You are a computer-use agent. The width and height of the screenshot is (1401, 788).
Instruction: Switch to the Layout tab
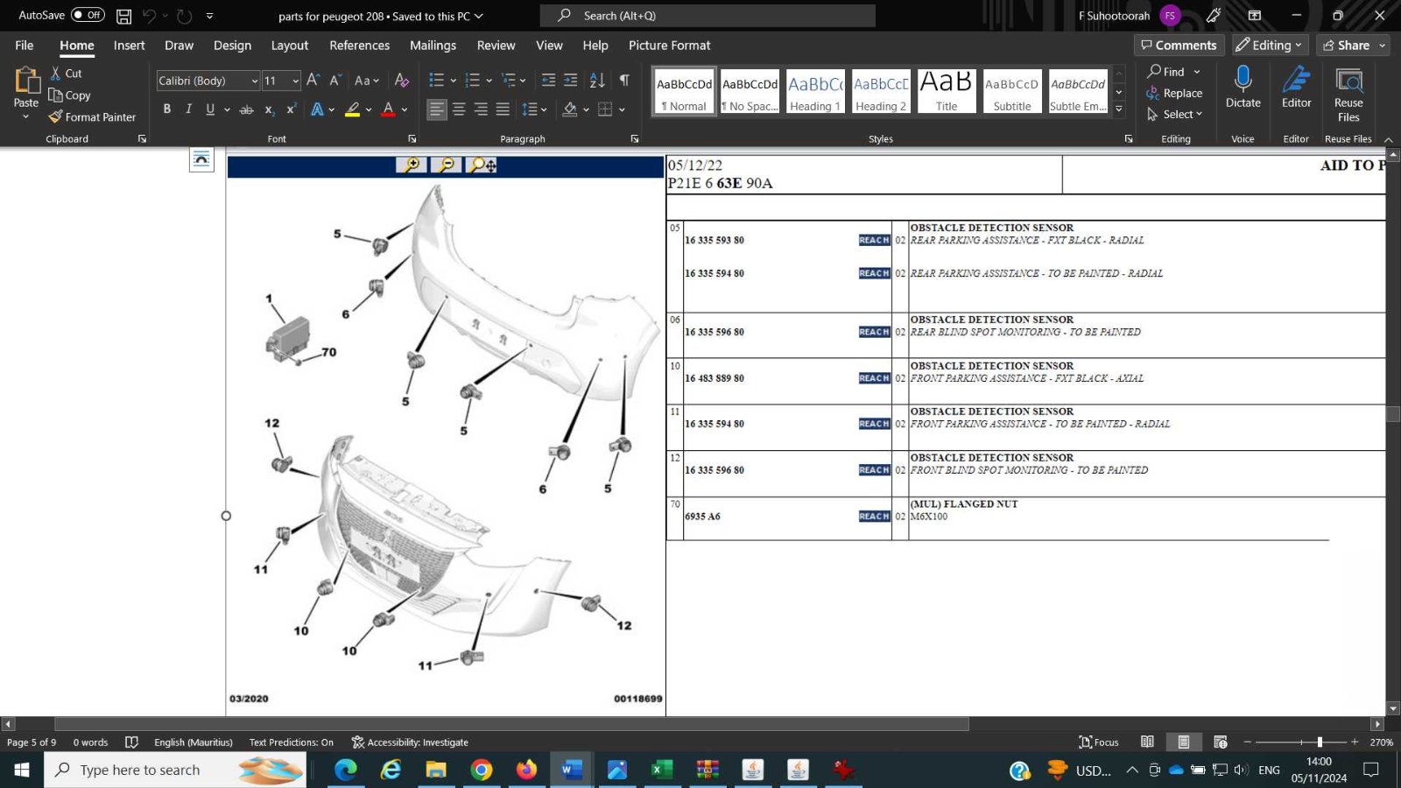pyautogui.click(x=290, y=46)
